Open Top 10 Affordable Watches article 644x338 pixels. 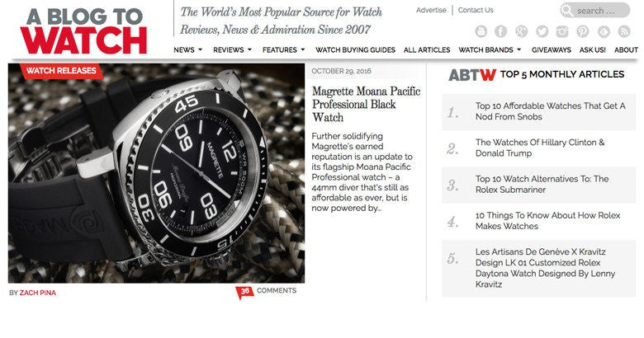coord(551,111)
